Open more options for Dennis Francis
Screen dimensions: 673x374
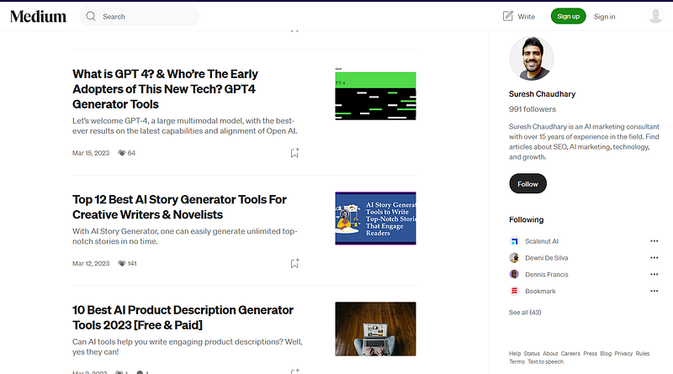tap(654, 275)
